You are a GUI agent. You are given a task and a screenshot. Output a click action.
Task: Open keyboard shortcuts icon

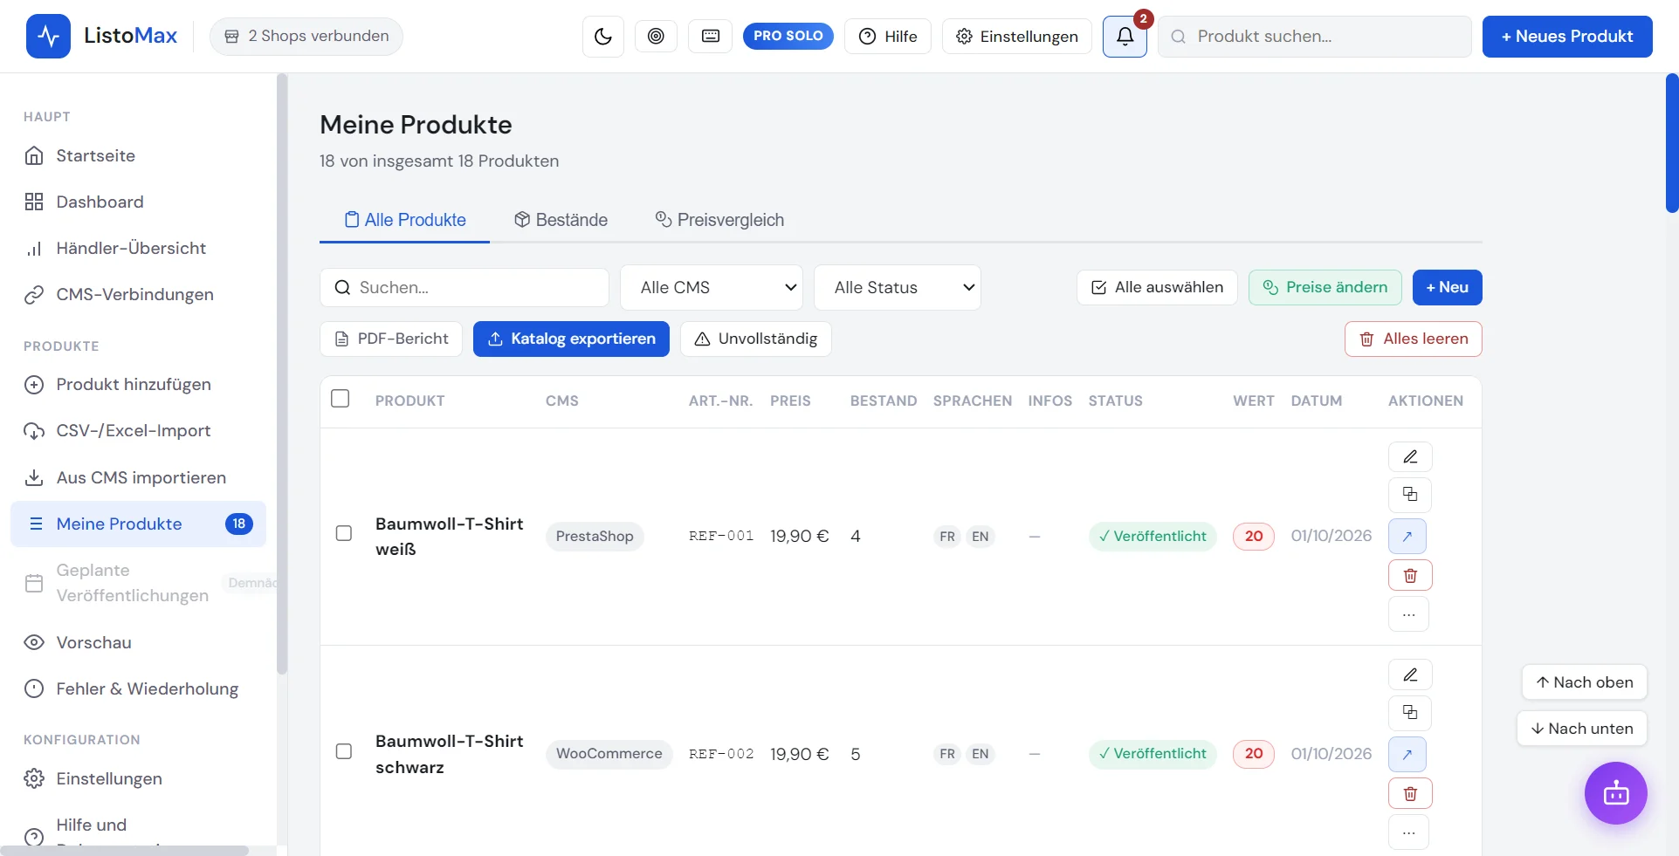pyautogui.click(x=711, y=37)
